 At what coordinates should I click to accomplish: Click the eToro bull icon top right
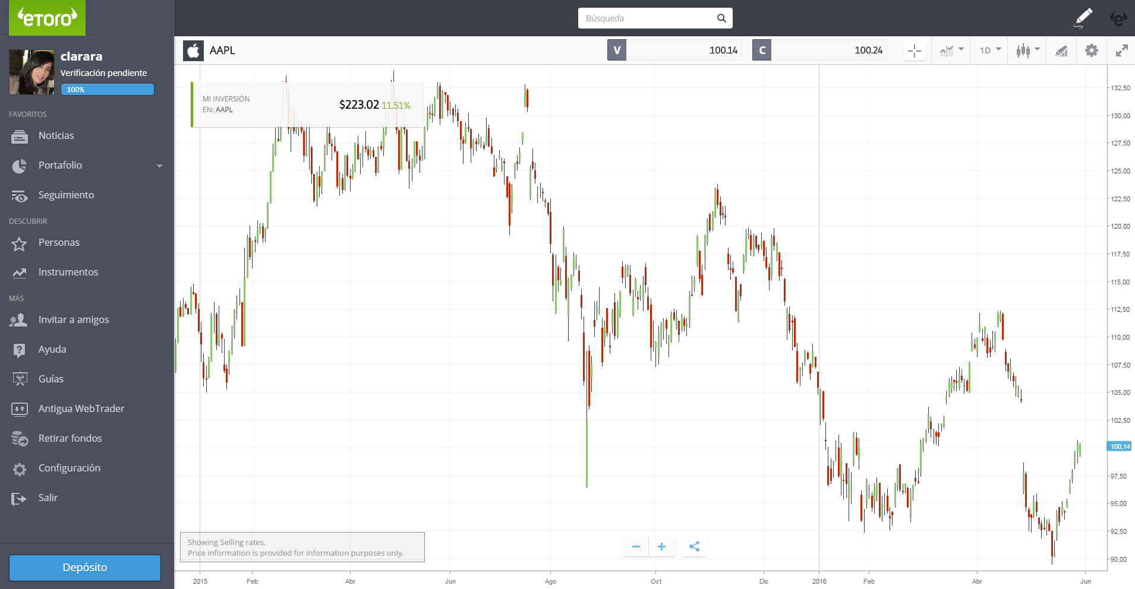pyautogui.click(x=1118, y=18)
